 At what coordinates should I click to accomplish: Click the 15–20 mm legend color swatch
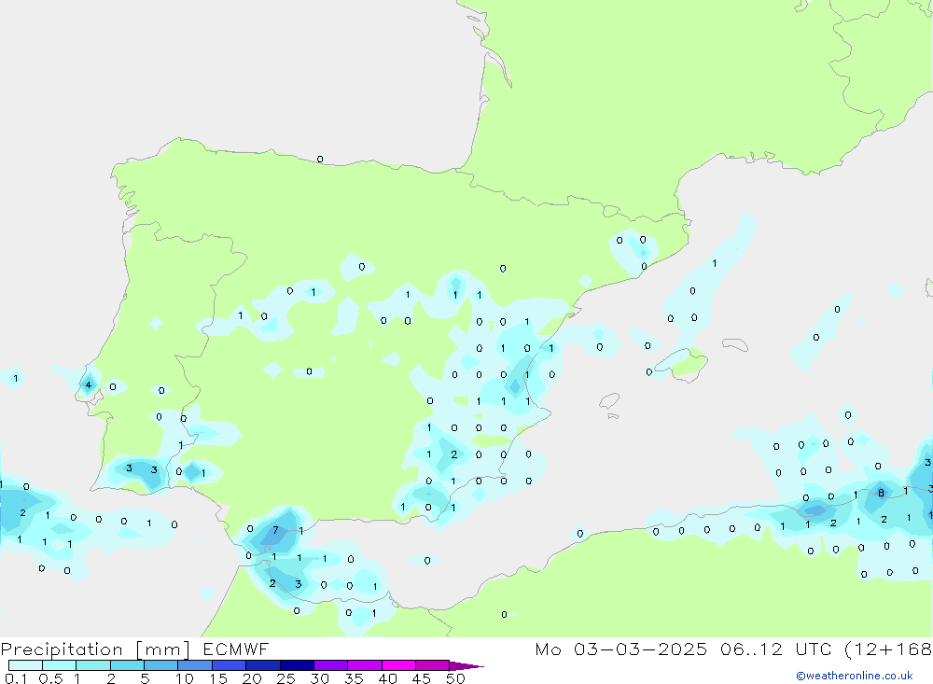229,665
